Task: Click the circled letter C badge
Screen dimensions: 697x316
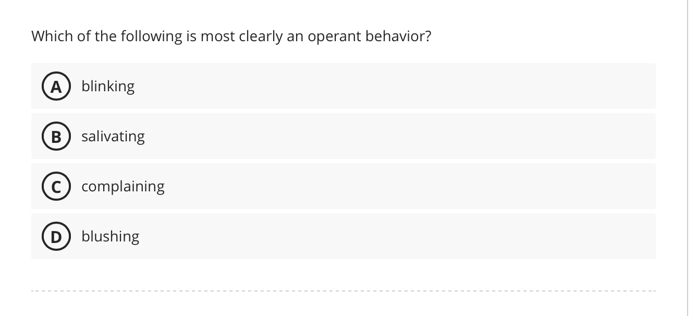Action: point(56,186)
